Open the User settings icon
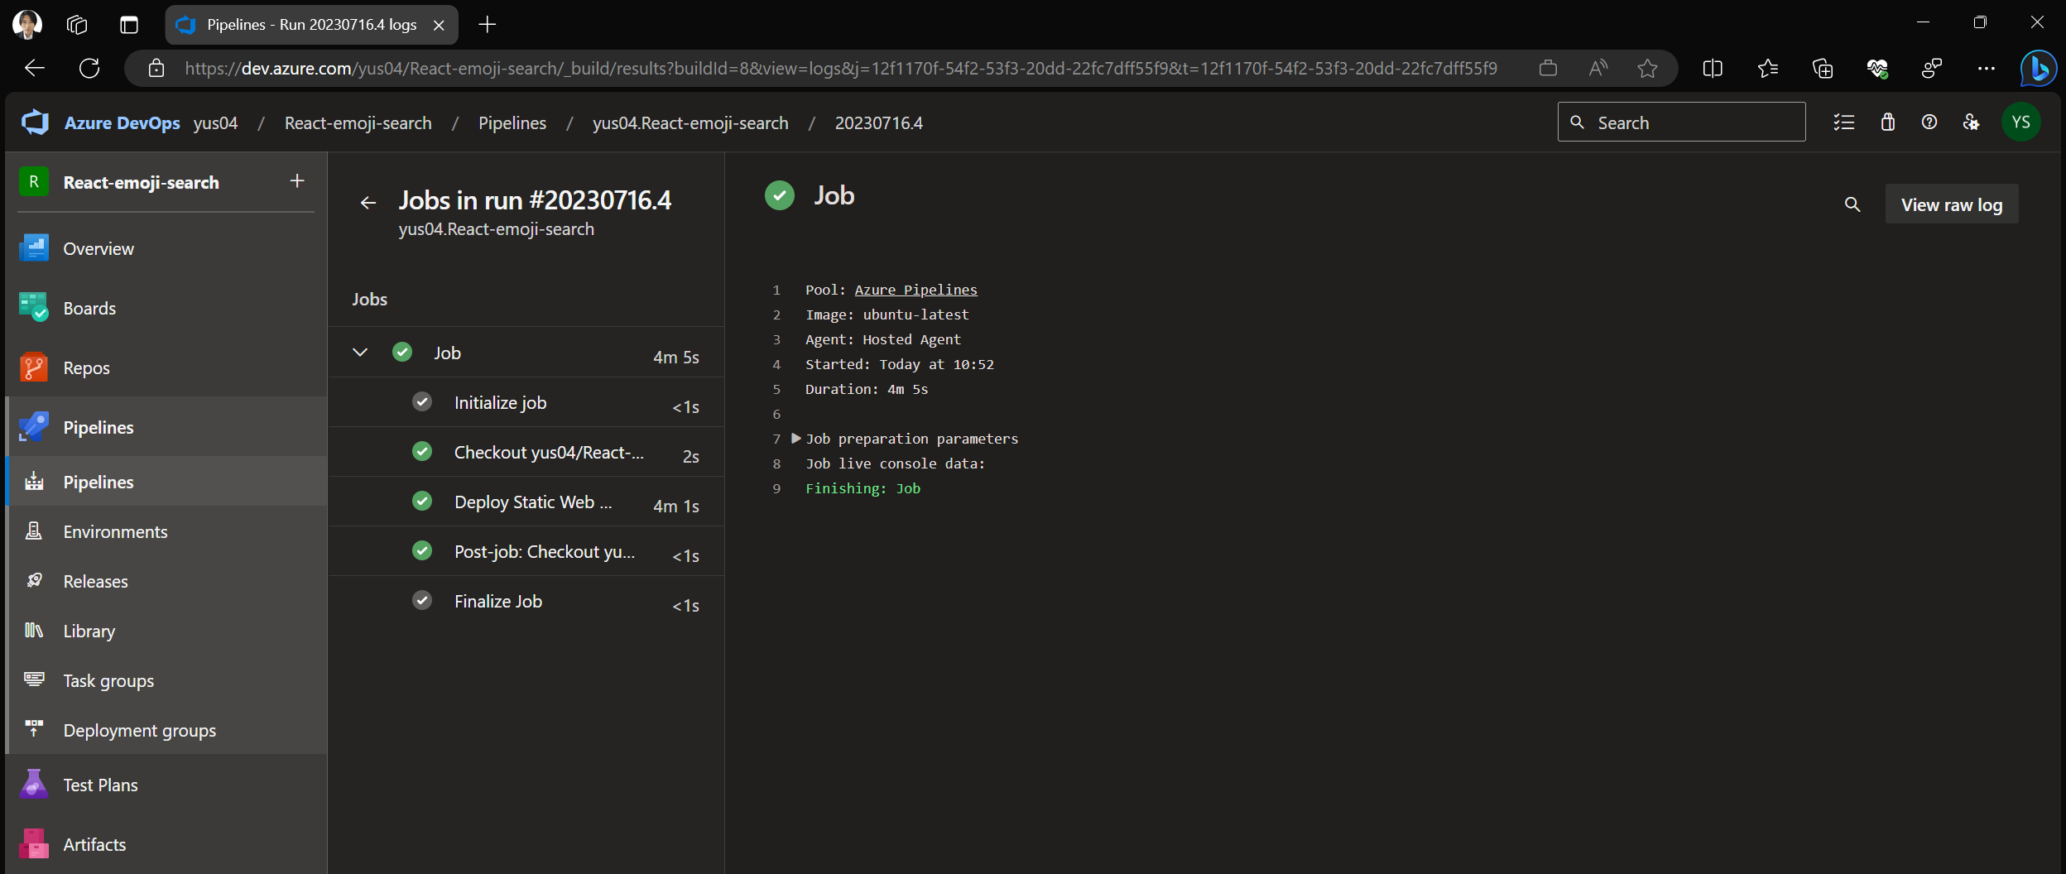The height and width of the screenshot is (874, 2066). click(1972, 122)
